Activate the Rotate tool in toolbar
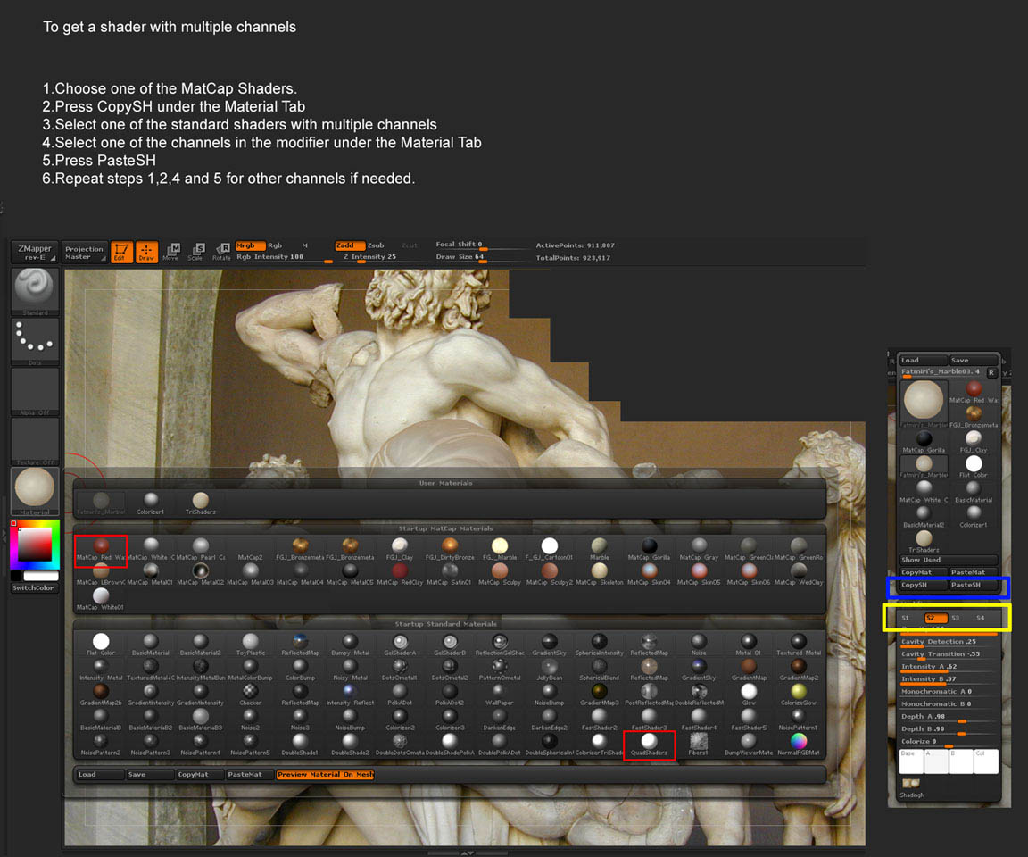This screenshot has height=857, width=1028. pos(221,252)
